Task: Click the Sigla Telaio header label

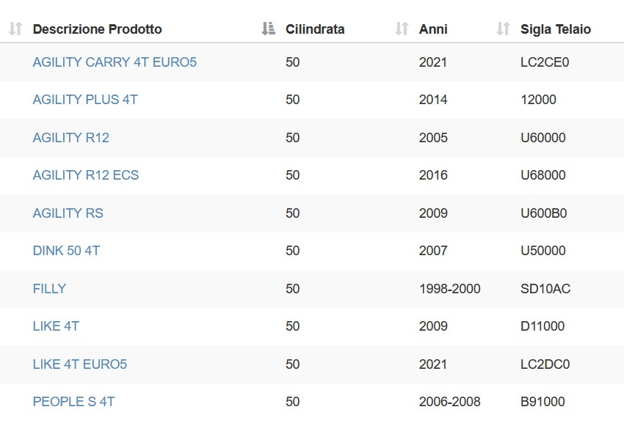Action: (556, 29)
